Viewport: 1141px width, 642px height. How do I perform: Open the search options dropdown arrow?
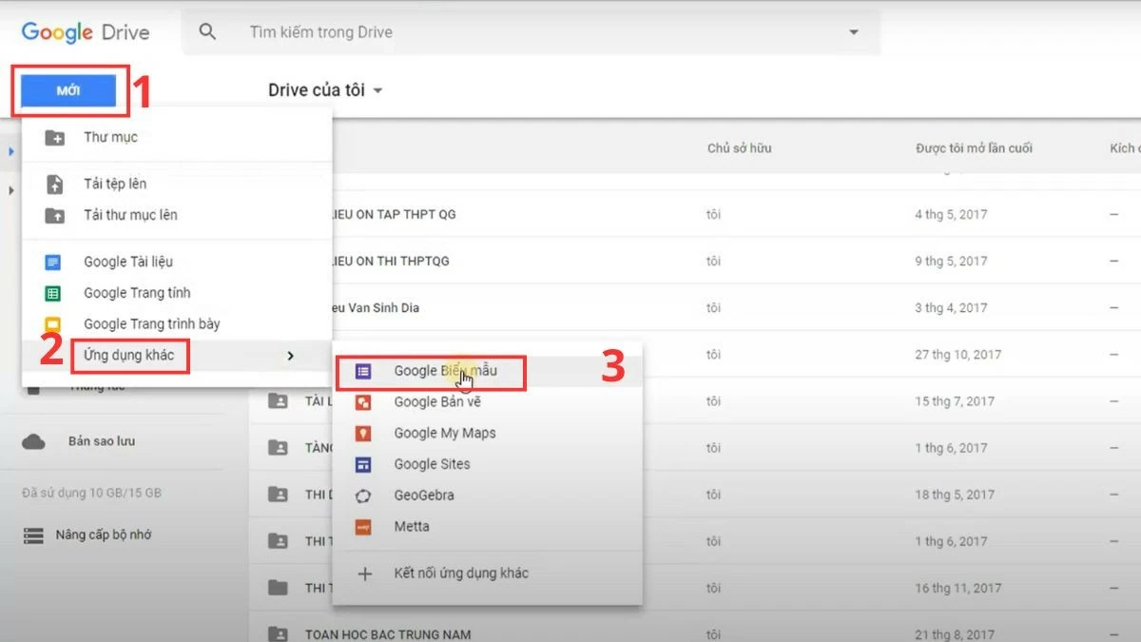pyautogui.click(x=853, y=31)
